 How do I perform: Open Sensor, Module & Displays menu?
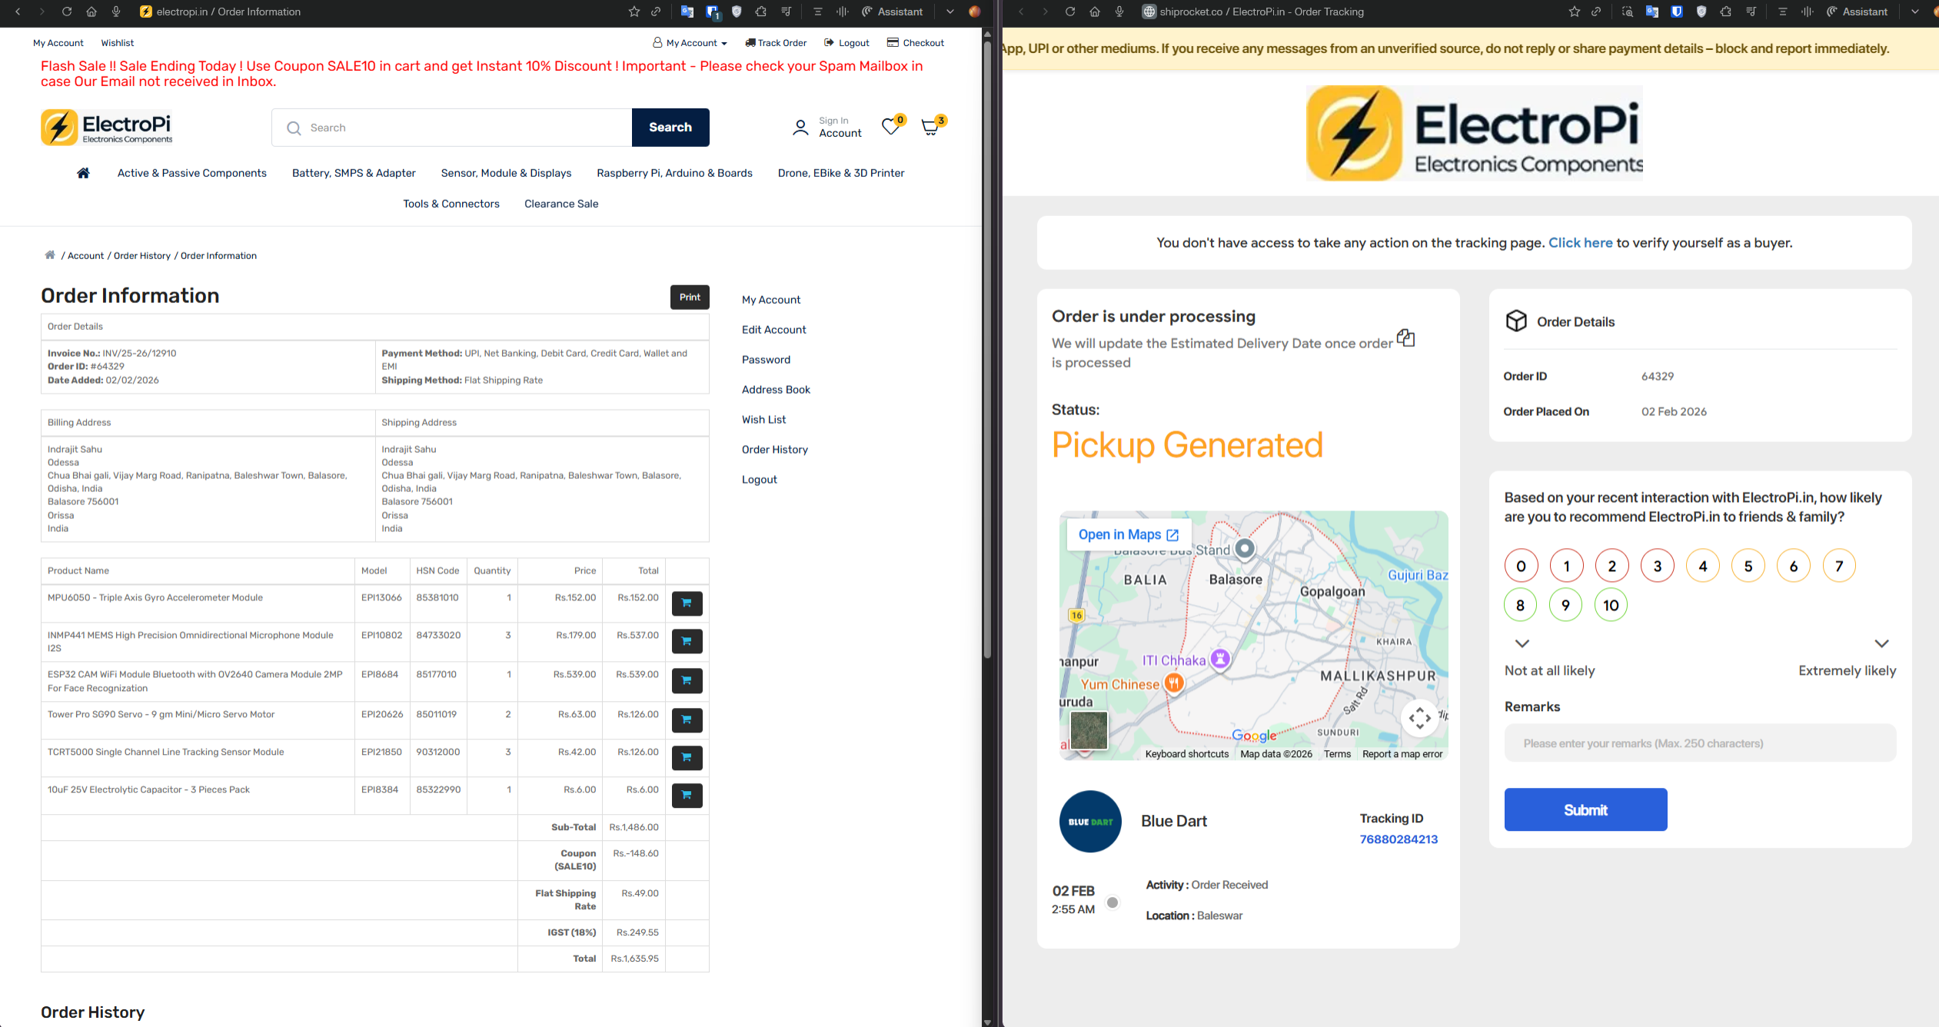[506, 173]
